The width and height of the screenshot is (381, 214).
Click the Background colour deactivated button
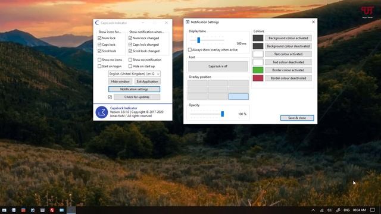tap(288, 46)
